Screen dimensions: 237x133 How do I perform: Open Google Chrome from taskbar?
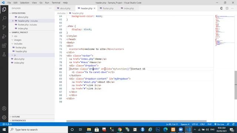(x=120, y=130)
